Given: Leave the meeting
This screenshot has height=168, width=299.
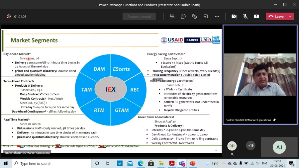Looking at the screenshot, I should [276, 16].
